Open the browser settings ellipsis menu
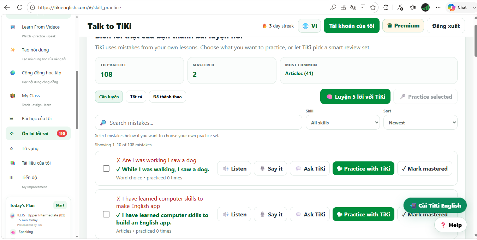 coord(438,7)
